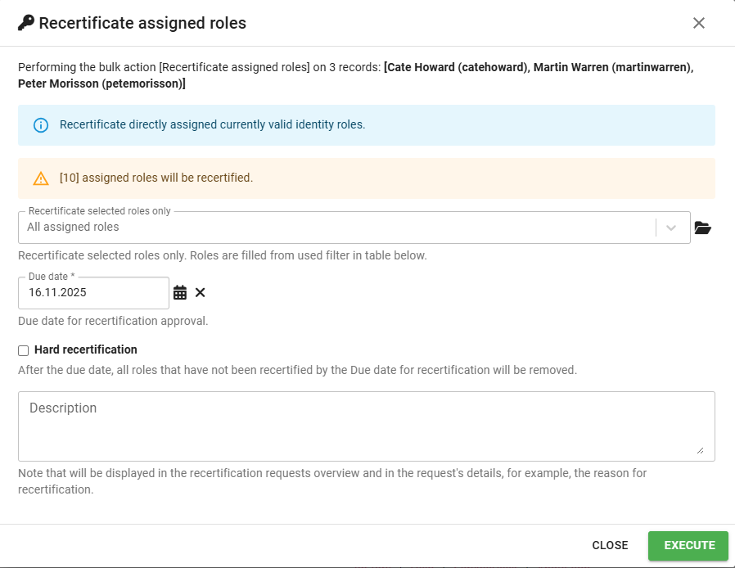Clear the Due date with the X icon

pos(201,292)
